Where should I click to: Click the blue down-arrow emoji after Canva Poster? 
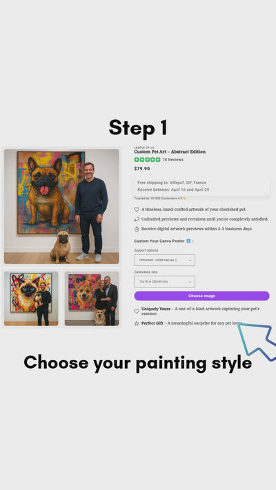pos(188,241)
